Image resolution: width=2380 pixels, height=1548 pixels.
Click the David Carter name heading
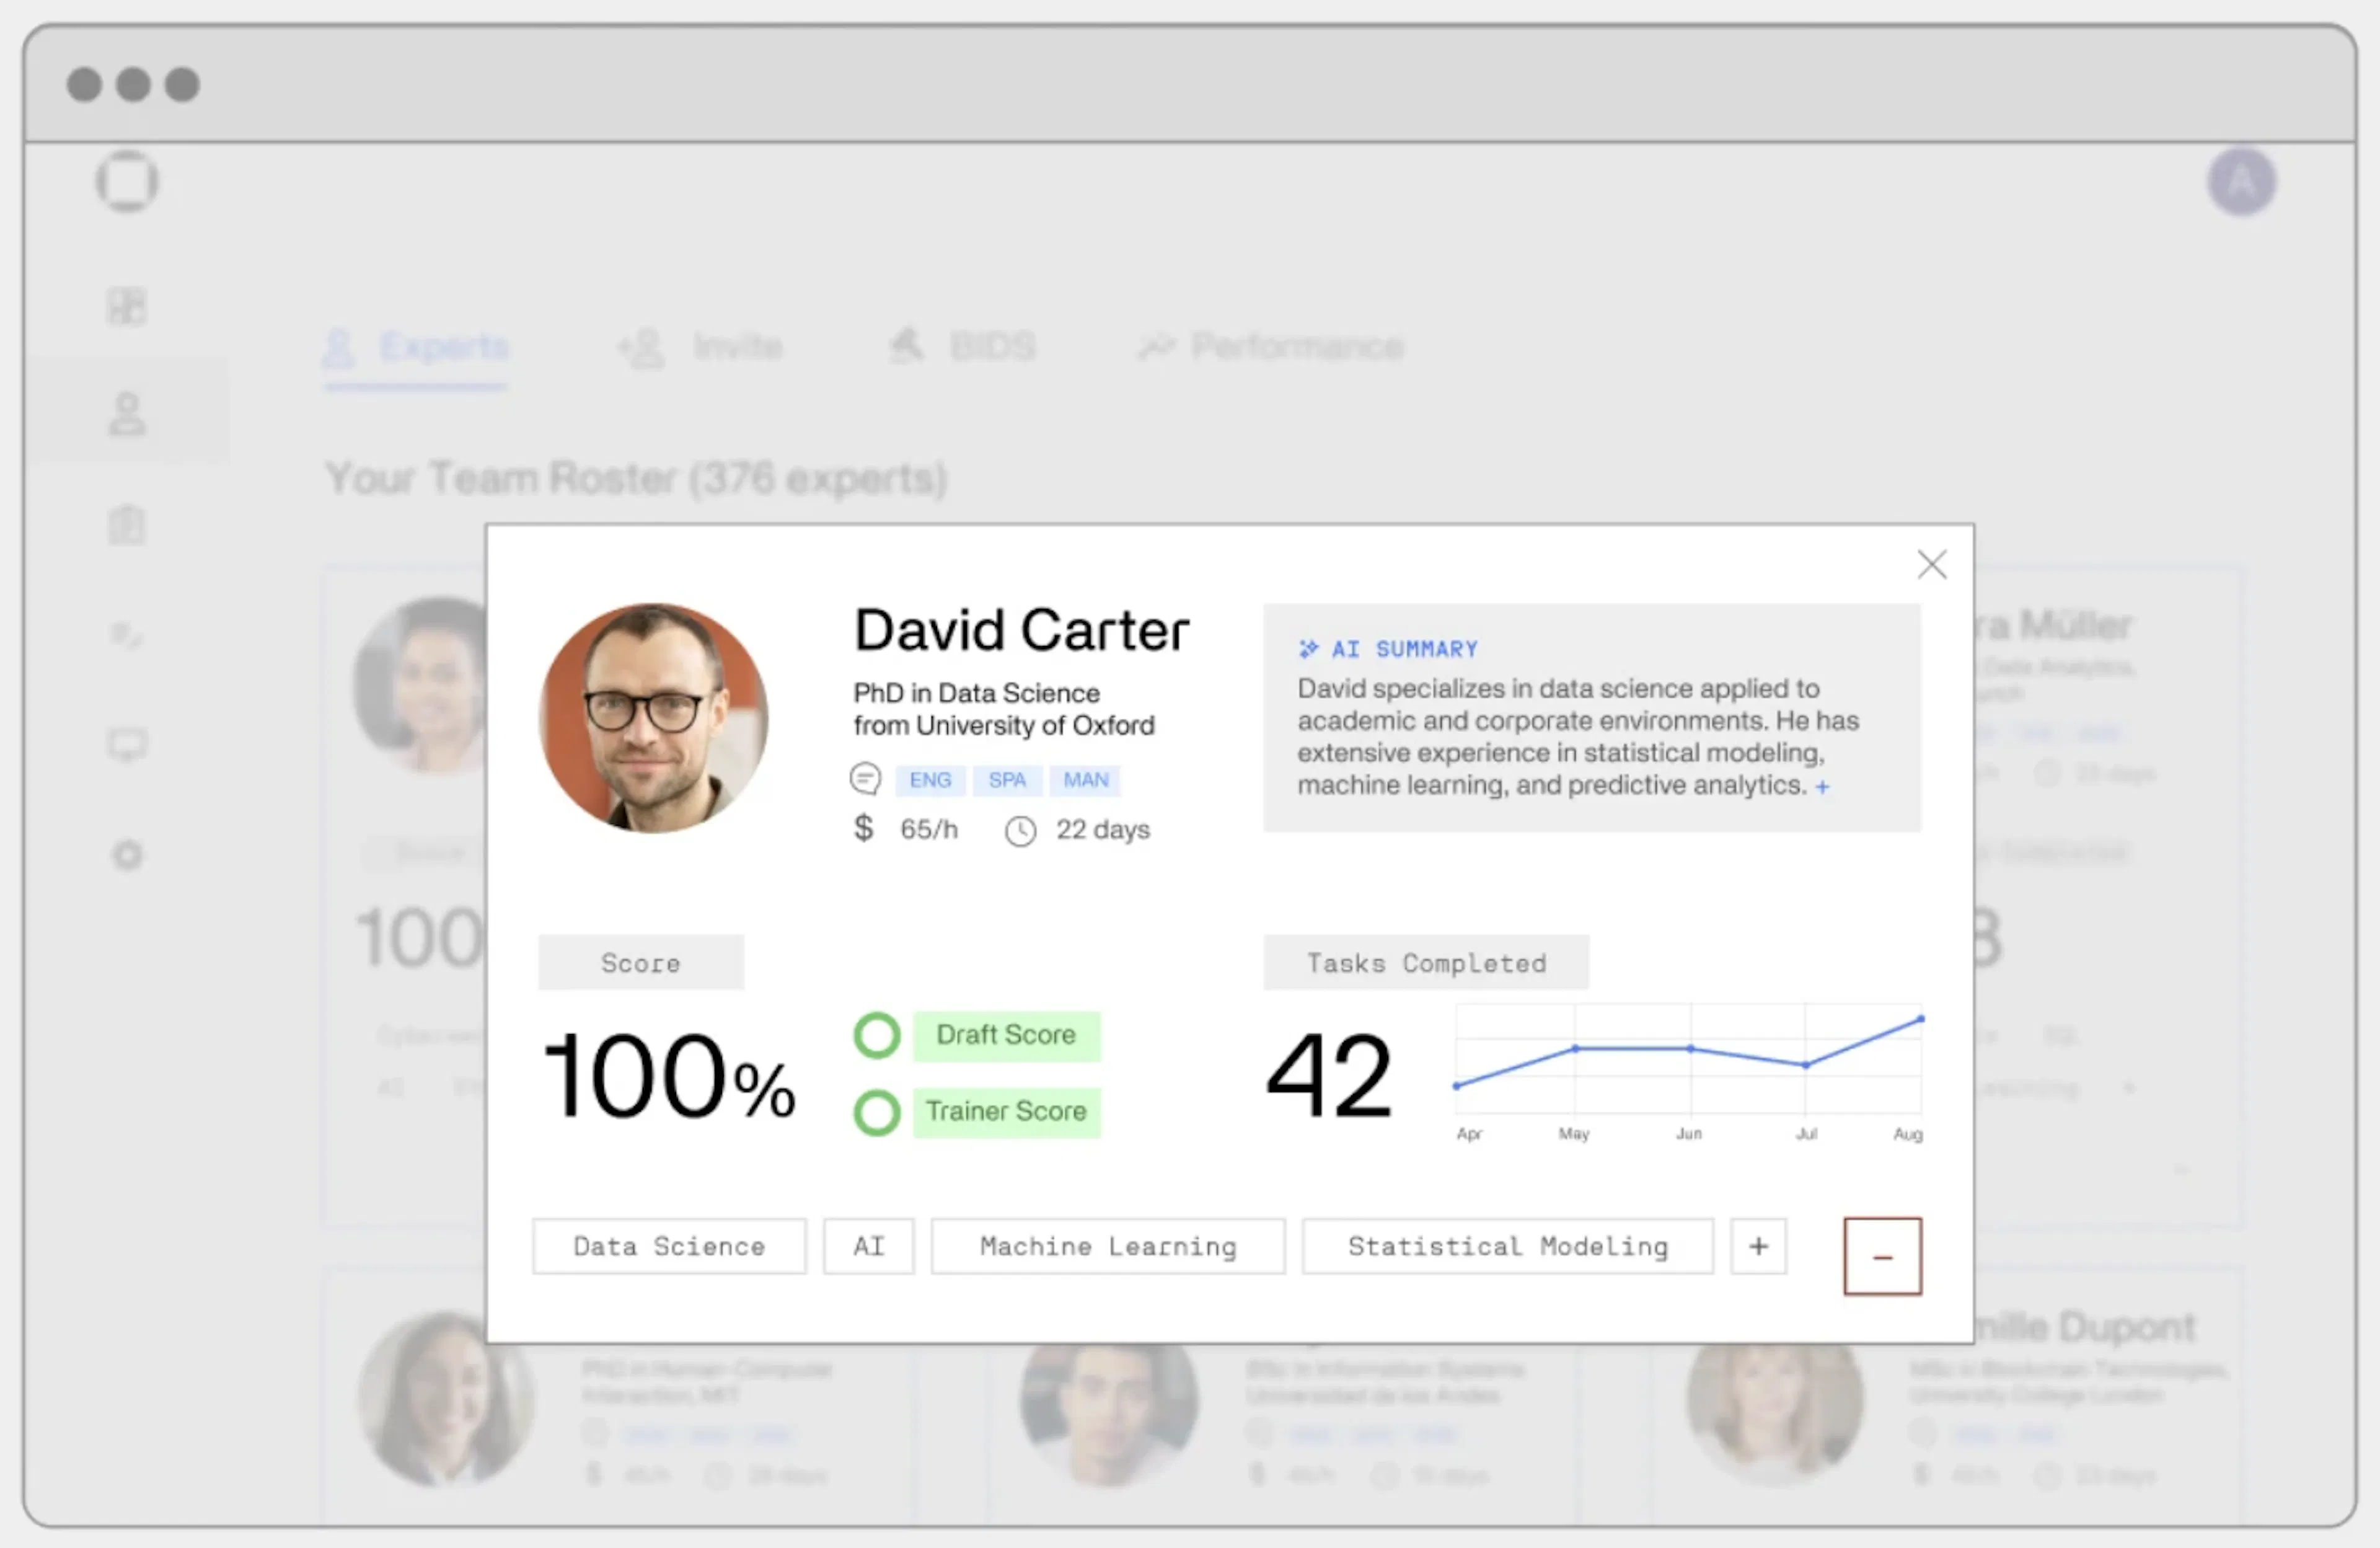1021,630
